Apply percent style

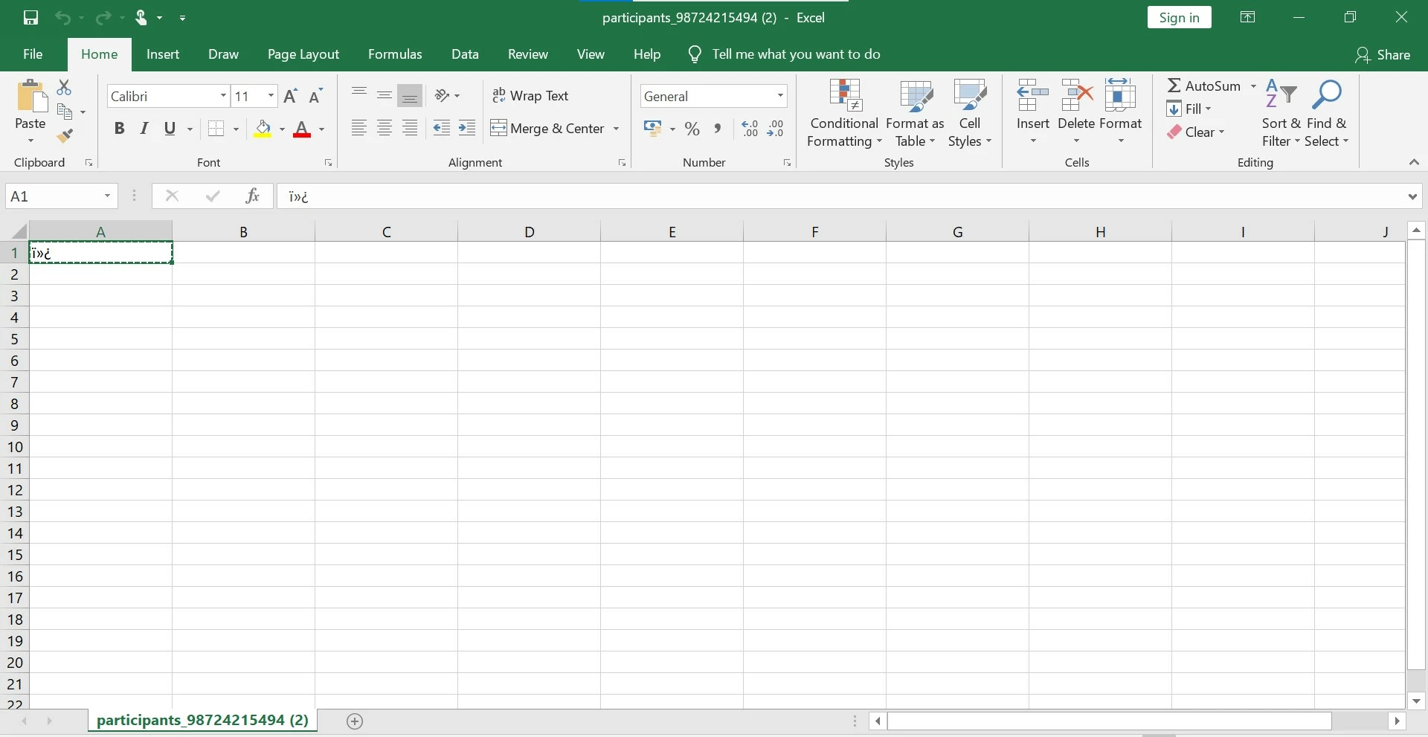click(x=692, y=129)
